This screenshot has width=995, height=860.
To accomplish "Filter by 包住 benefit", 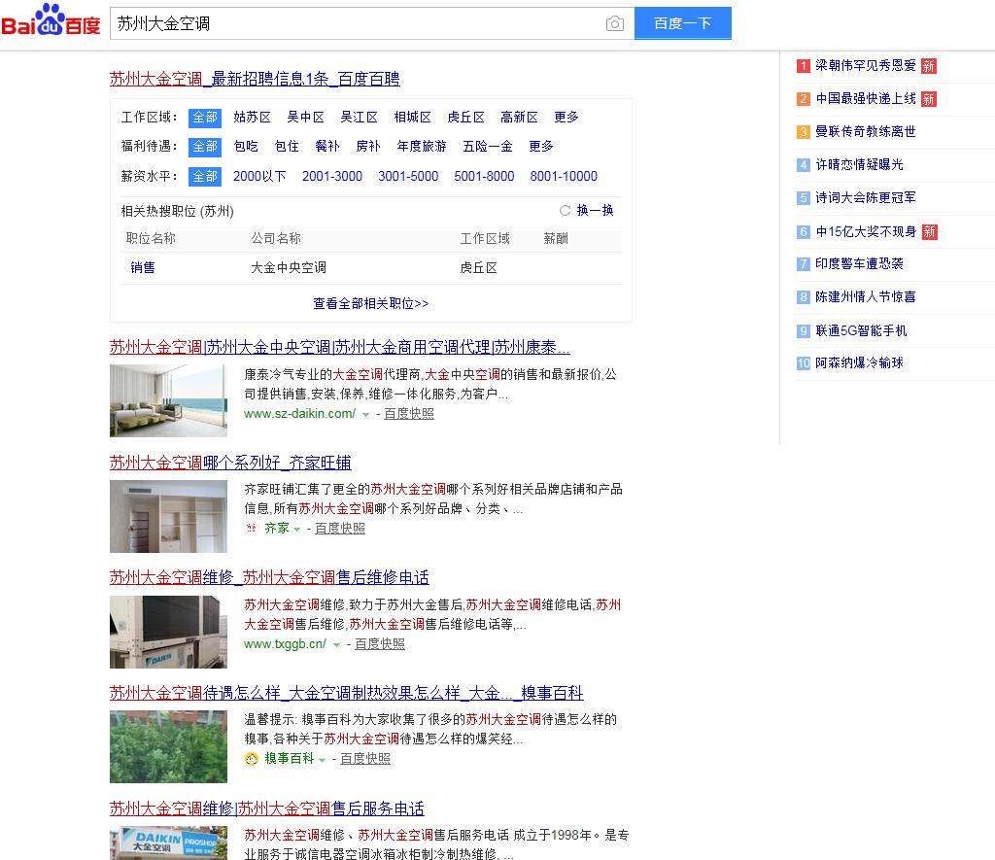I will (x=287, y=147).
